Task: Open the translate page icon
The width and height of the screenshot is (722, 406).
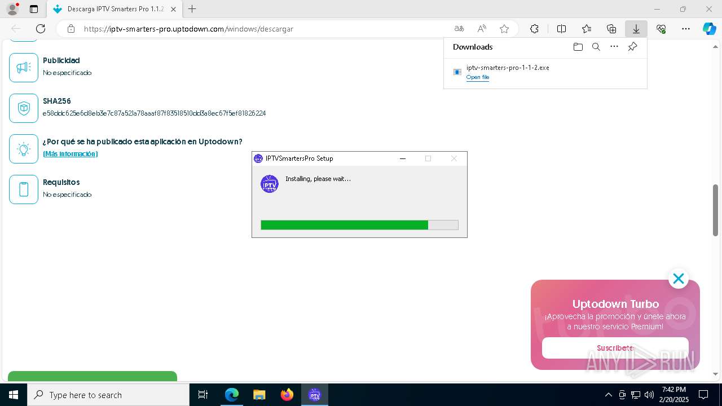Action: (459, 29)
